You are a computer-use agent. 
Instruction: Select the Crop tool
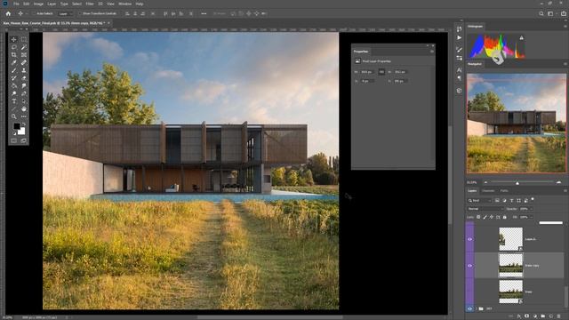14,55
